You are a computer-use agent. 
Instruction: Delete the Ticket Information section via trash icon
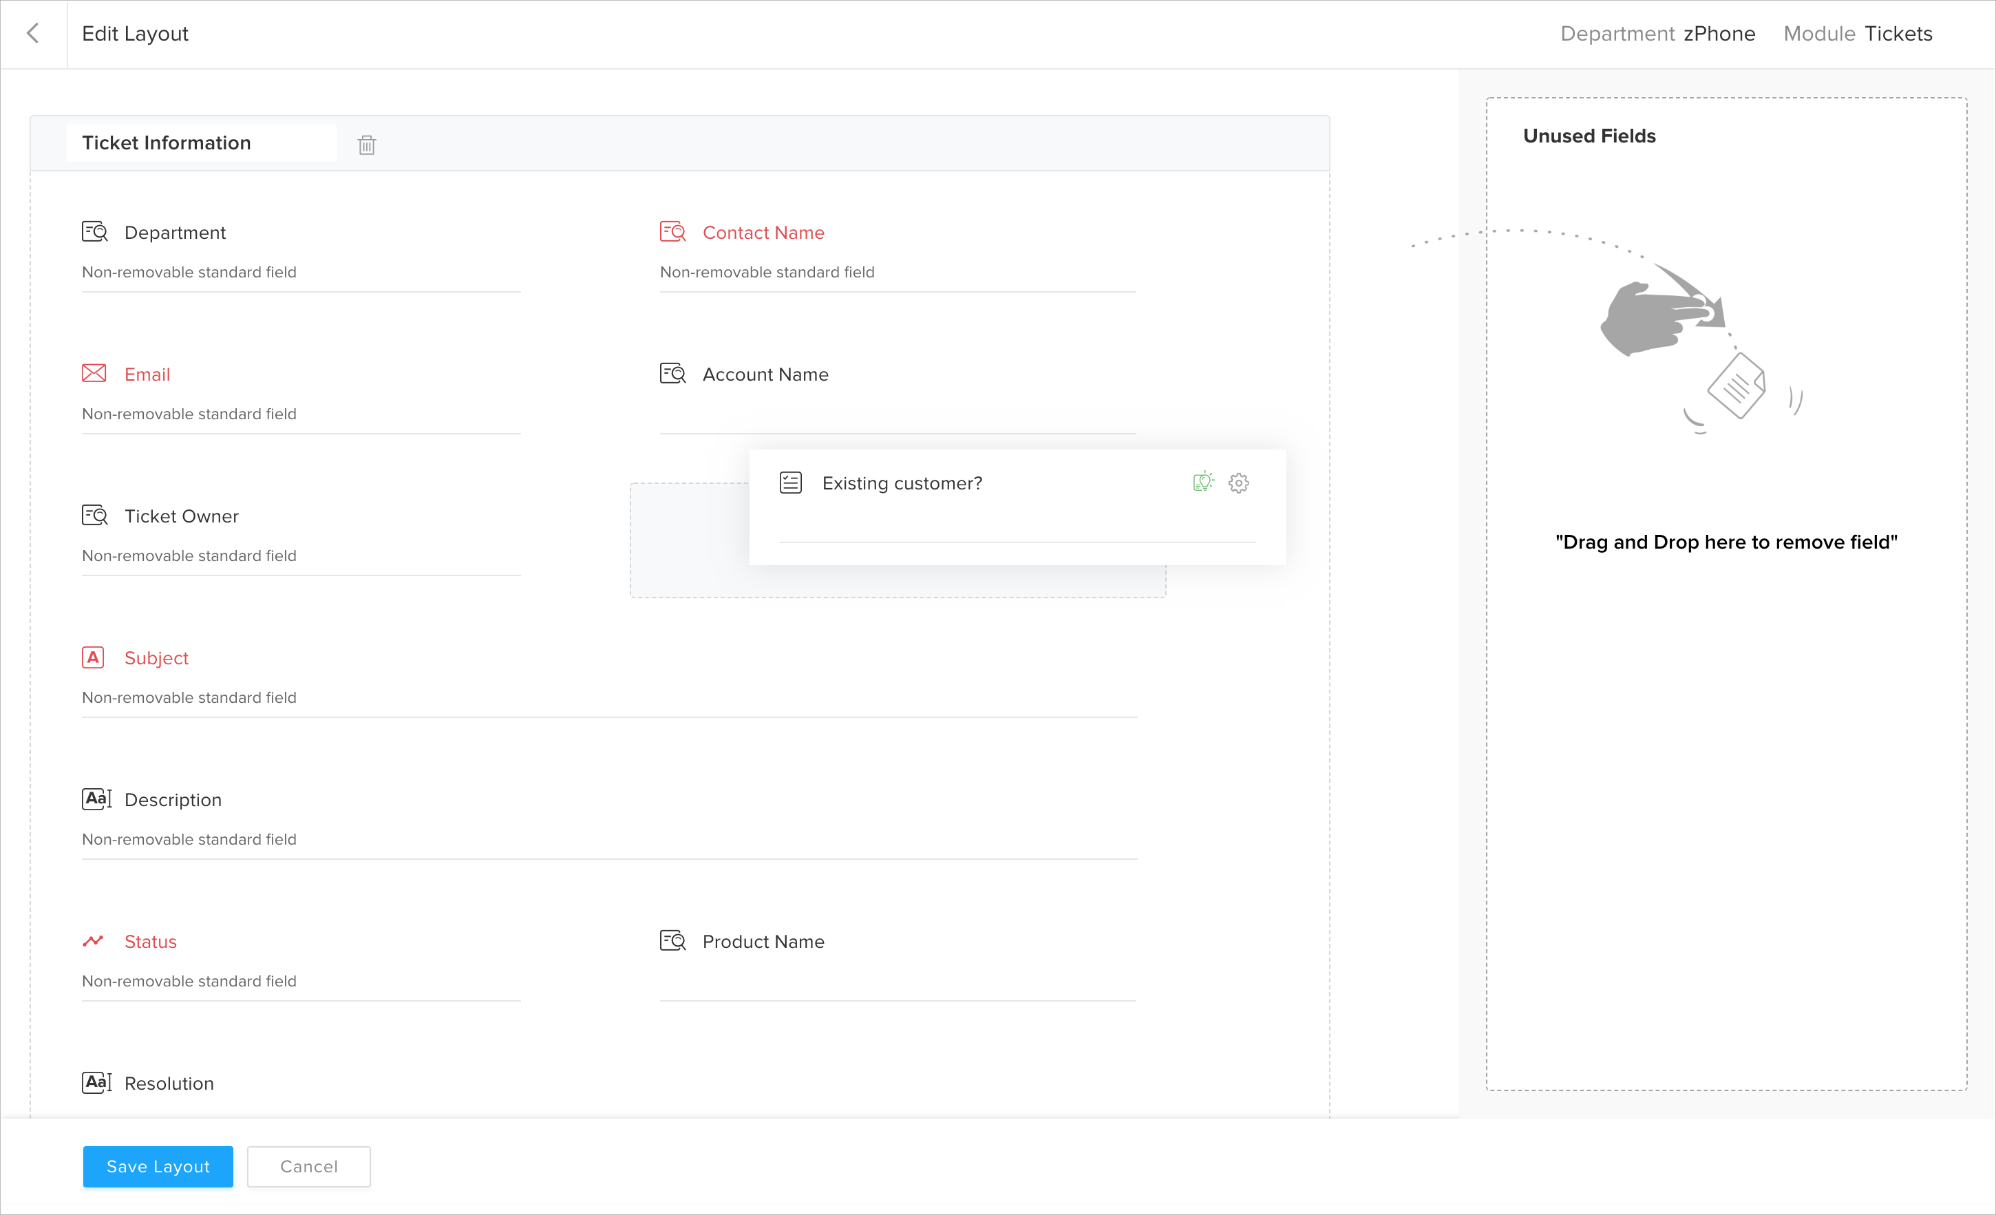point(367,145)
